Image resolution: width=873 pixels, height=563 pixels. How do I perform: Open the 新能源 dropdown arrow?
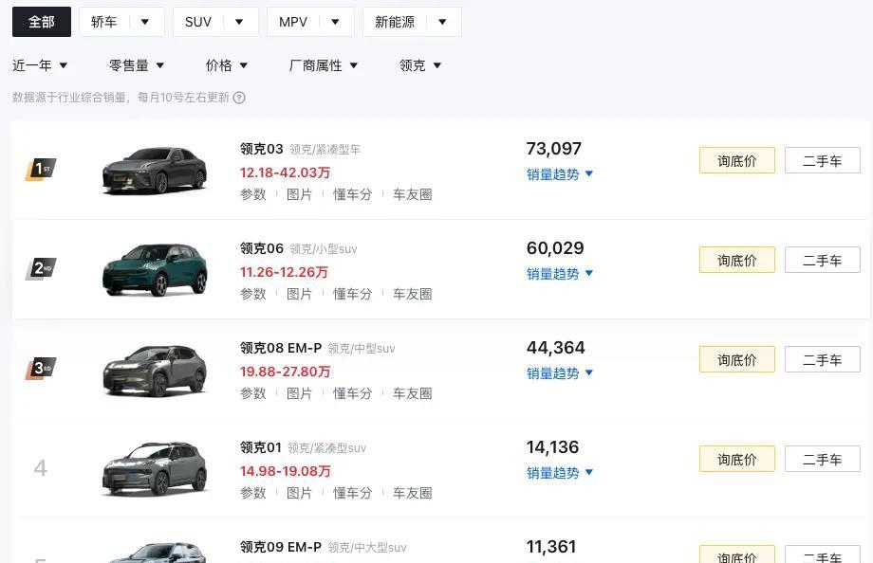click(442, 22)
